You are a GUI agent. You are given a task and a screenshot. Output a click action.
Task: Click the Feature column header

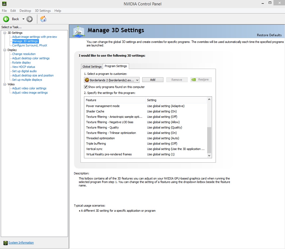tap(115, 100)
